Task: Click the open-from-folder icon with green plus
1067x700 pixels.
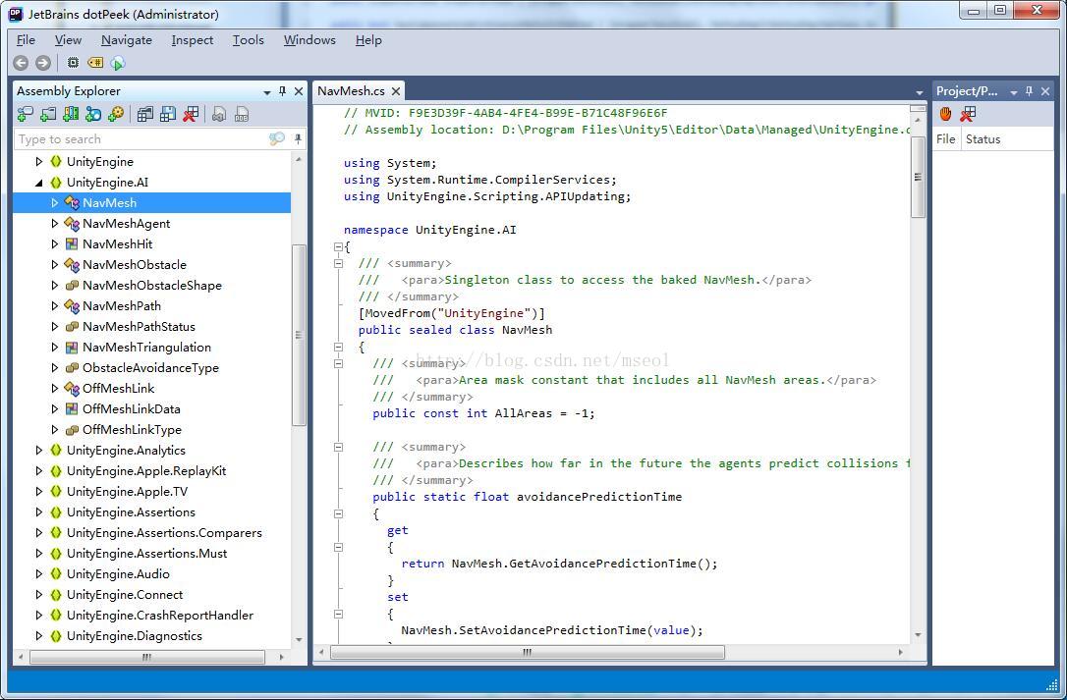Action: (x=47, y=114)
